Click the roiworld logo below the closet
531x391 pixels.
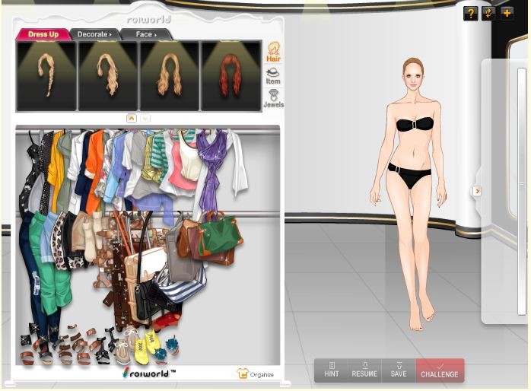point(148,373)
